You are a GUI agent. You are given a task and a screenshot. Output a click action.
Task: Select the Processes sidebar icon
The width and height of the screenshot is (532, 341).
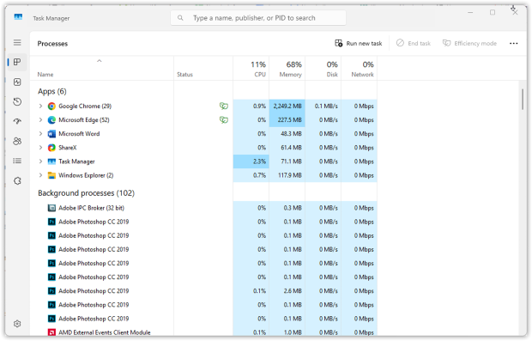tap(17, 62)
